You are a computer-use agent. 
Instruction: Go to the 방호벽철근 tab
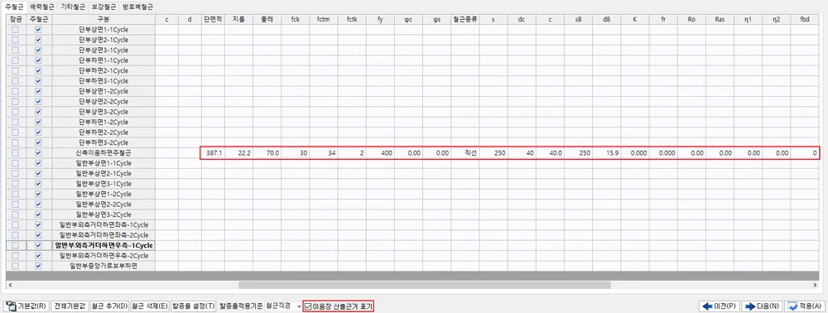[x=137, y=8]
